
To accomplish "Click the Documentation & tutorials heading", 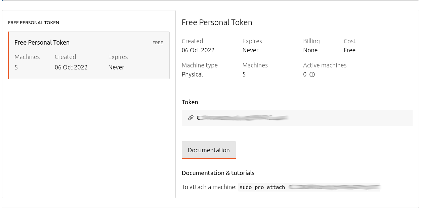I will point(218,173).
